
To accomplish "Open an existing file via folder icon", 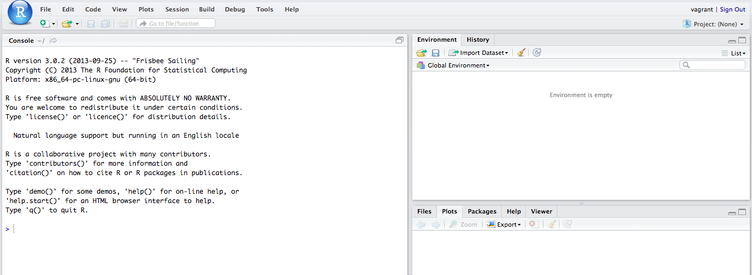I will pyautogui.click(x=67, y=24).
